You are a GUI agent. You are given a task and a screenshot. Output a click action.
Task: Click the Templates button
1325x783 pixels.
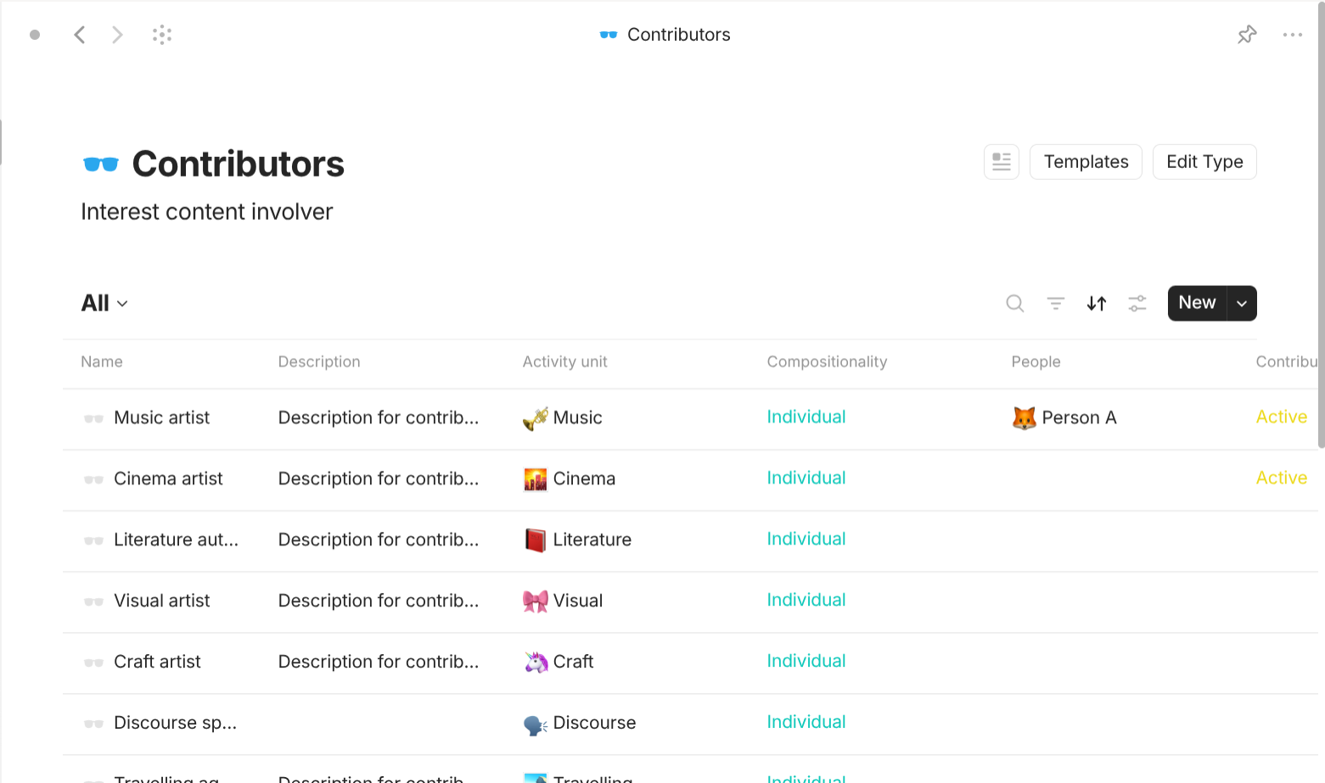pyautogui.click(x=1086, y=161)
